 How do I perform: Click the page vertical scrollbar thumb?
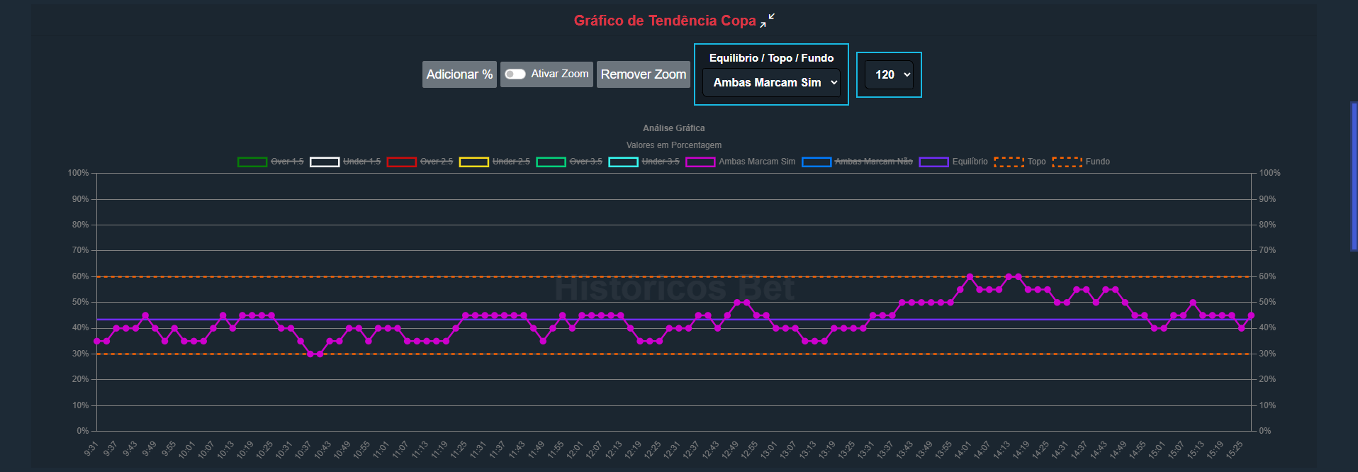[x=1354, y=176]
